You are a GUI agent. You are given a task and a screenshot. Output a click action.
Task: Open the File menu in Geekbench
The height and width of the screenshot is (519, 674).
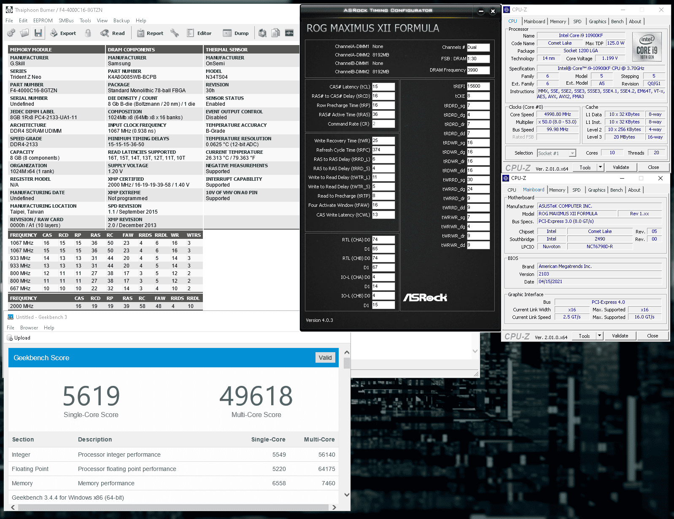pos(11,328)
